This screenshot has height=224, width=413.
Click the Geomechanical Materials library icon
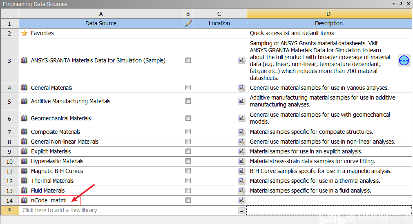[24, 118]
